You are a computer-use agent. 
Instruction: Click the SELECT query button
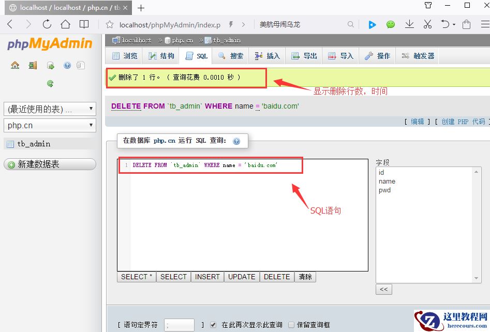point(173,277)
